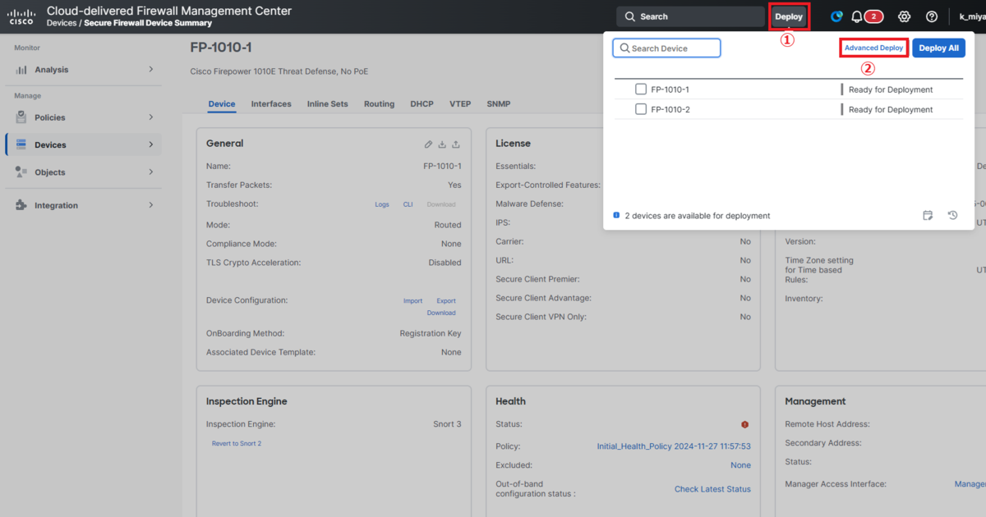Viewport: 986px width, 517px height.
Task: Click the Deploy button in top bar
Action: click(x=789, y=16)
